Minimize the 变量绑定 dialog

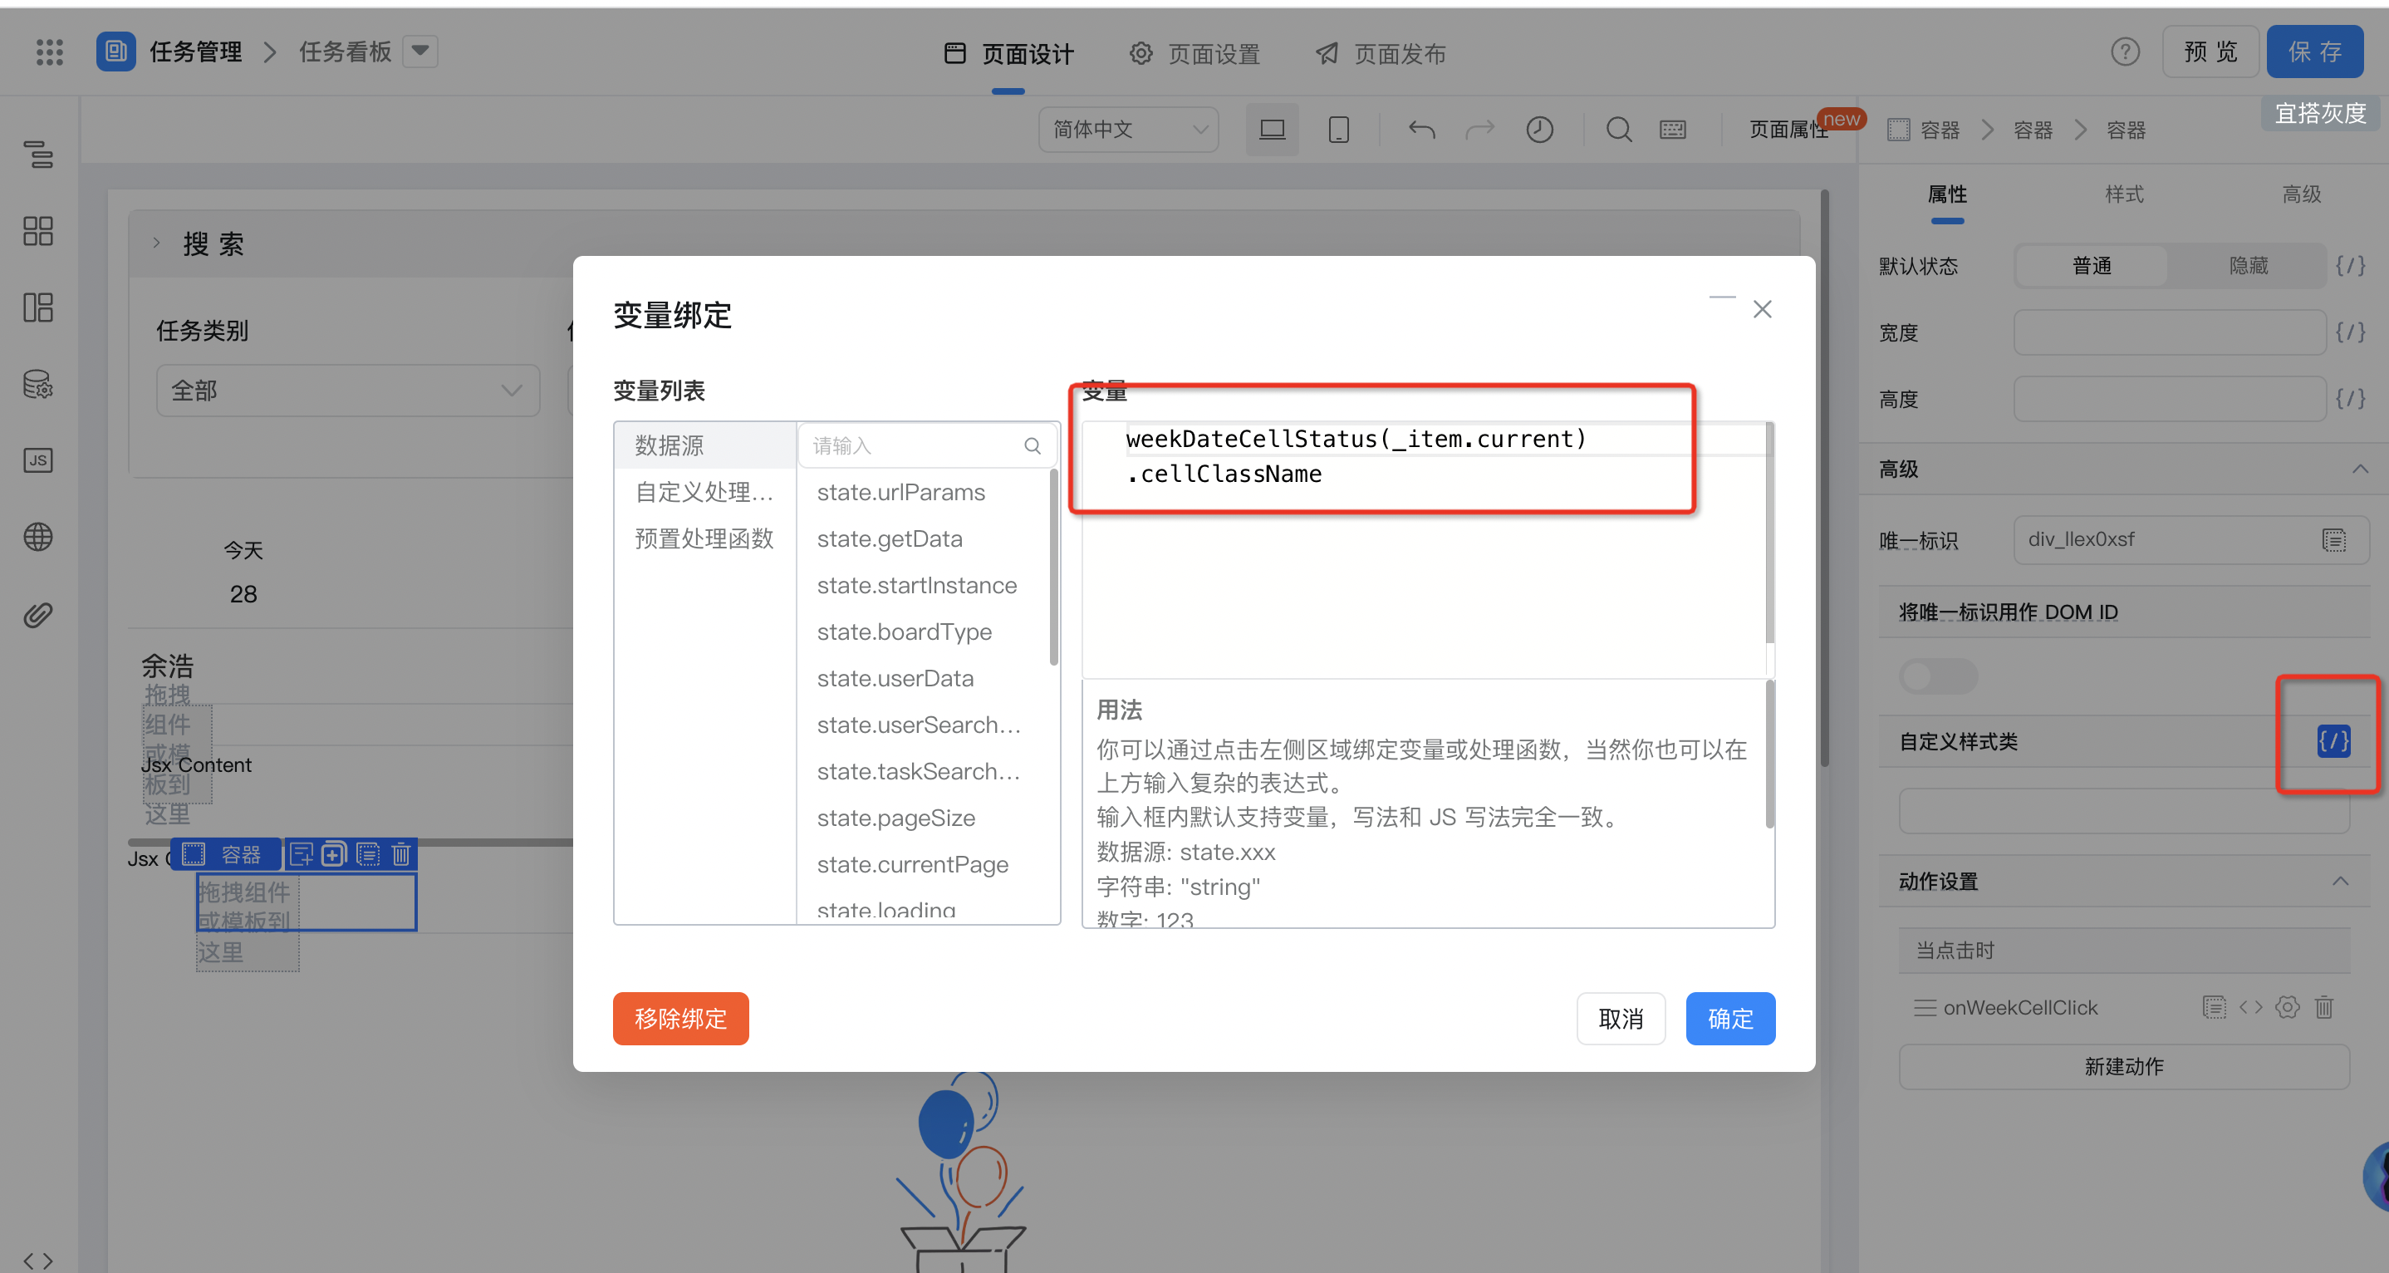[1722, 297]
